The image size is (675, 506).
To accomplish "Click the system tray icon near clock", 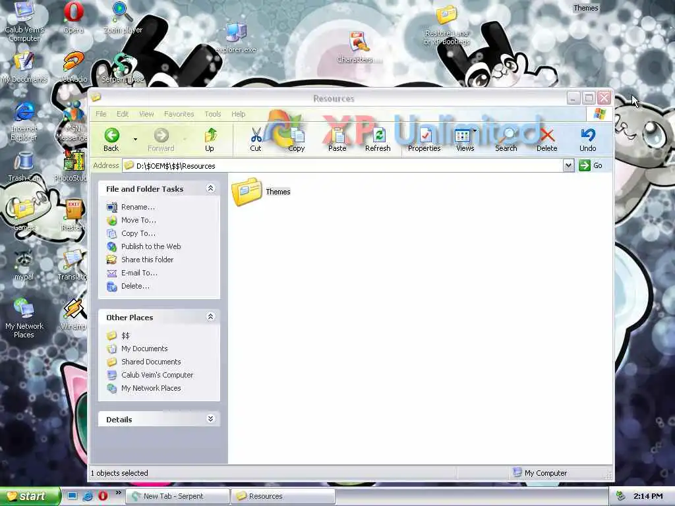I will (x=620, y=496).
